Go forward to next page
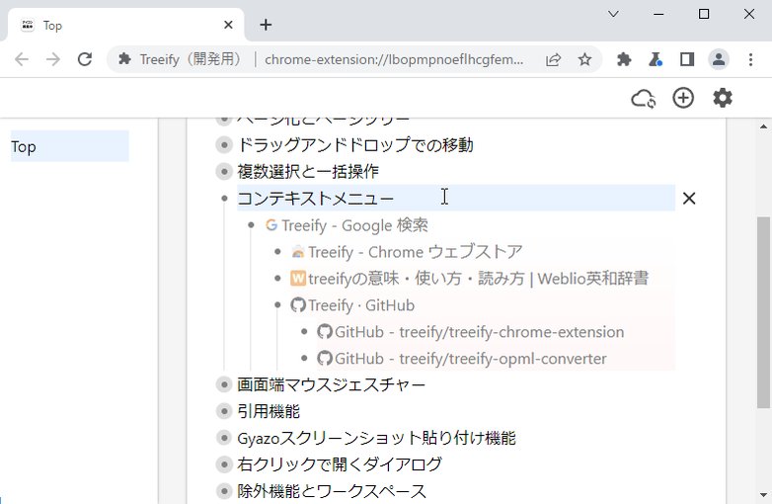 pyautogui.click(x=53, y=59)
